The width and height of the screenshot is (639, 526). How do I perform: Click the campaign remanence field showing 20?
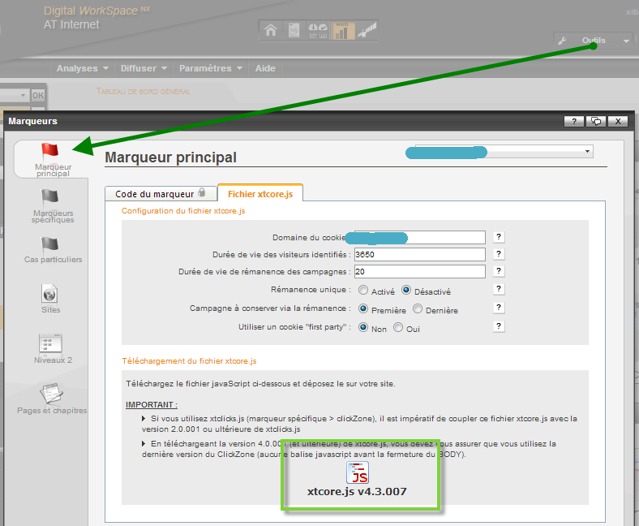(x=420, y=271)
